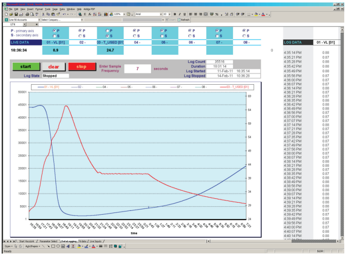Click the Fill Color paint bucket swatch
Image resolution: width=346 pixels, height=255 pixels.
click(256, 14)
